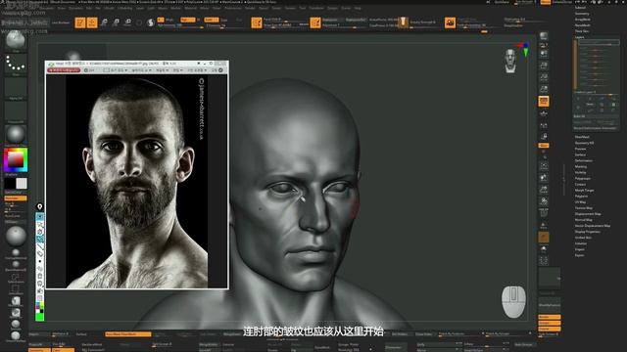Click the head thumbnail camera view

click(x=510, y=61)
